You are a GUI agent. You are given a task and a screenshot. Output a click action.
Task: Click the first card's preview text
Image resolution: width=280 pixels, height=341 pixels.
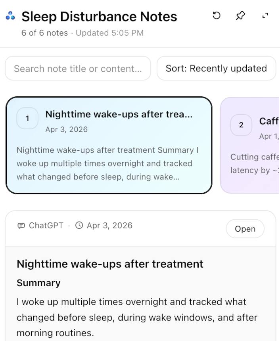(x=108, y=163)
